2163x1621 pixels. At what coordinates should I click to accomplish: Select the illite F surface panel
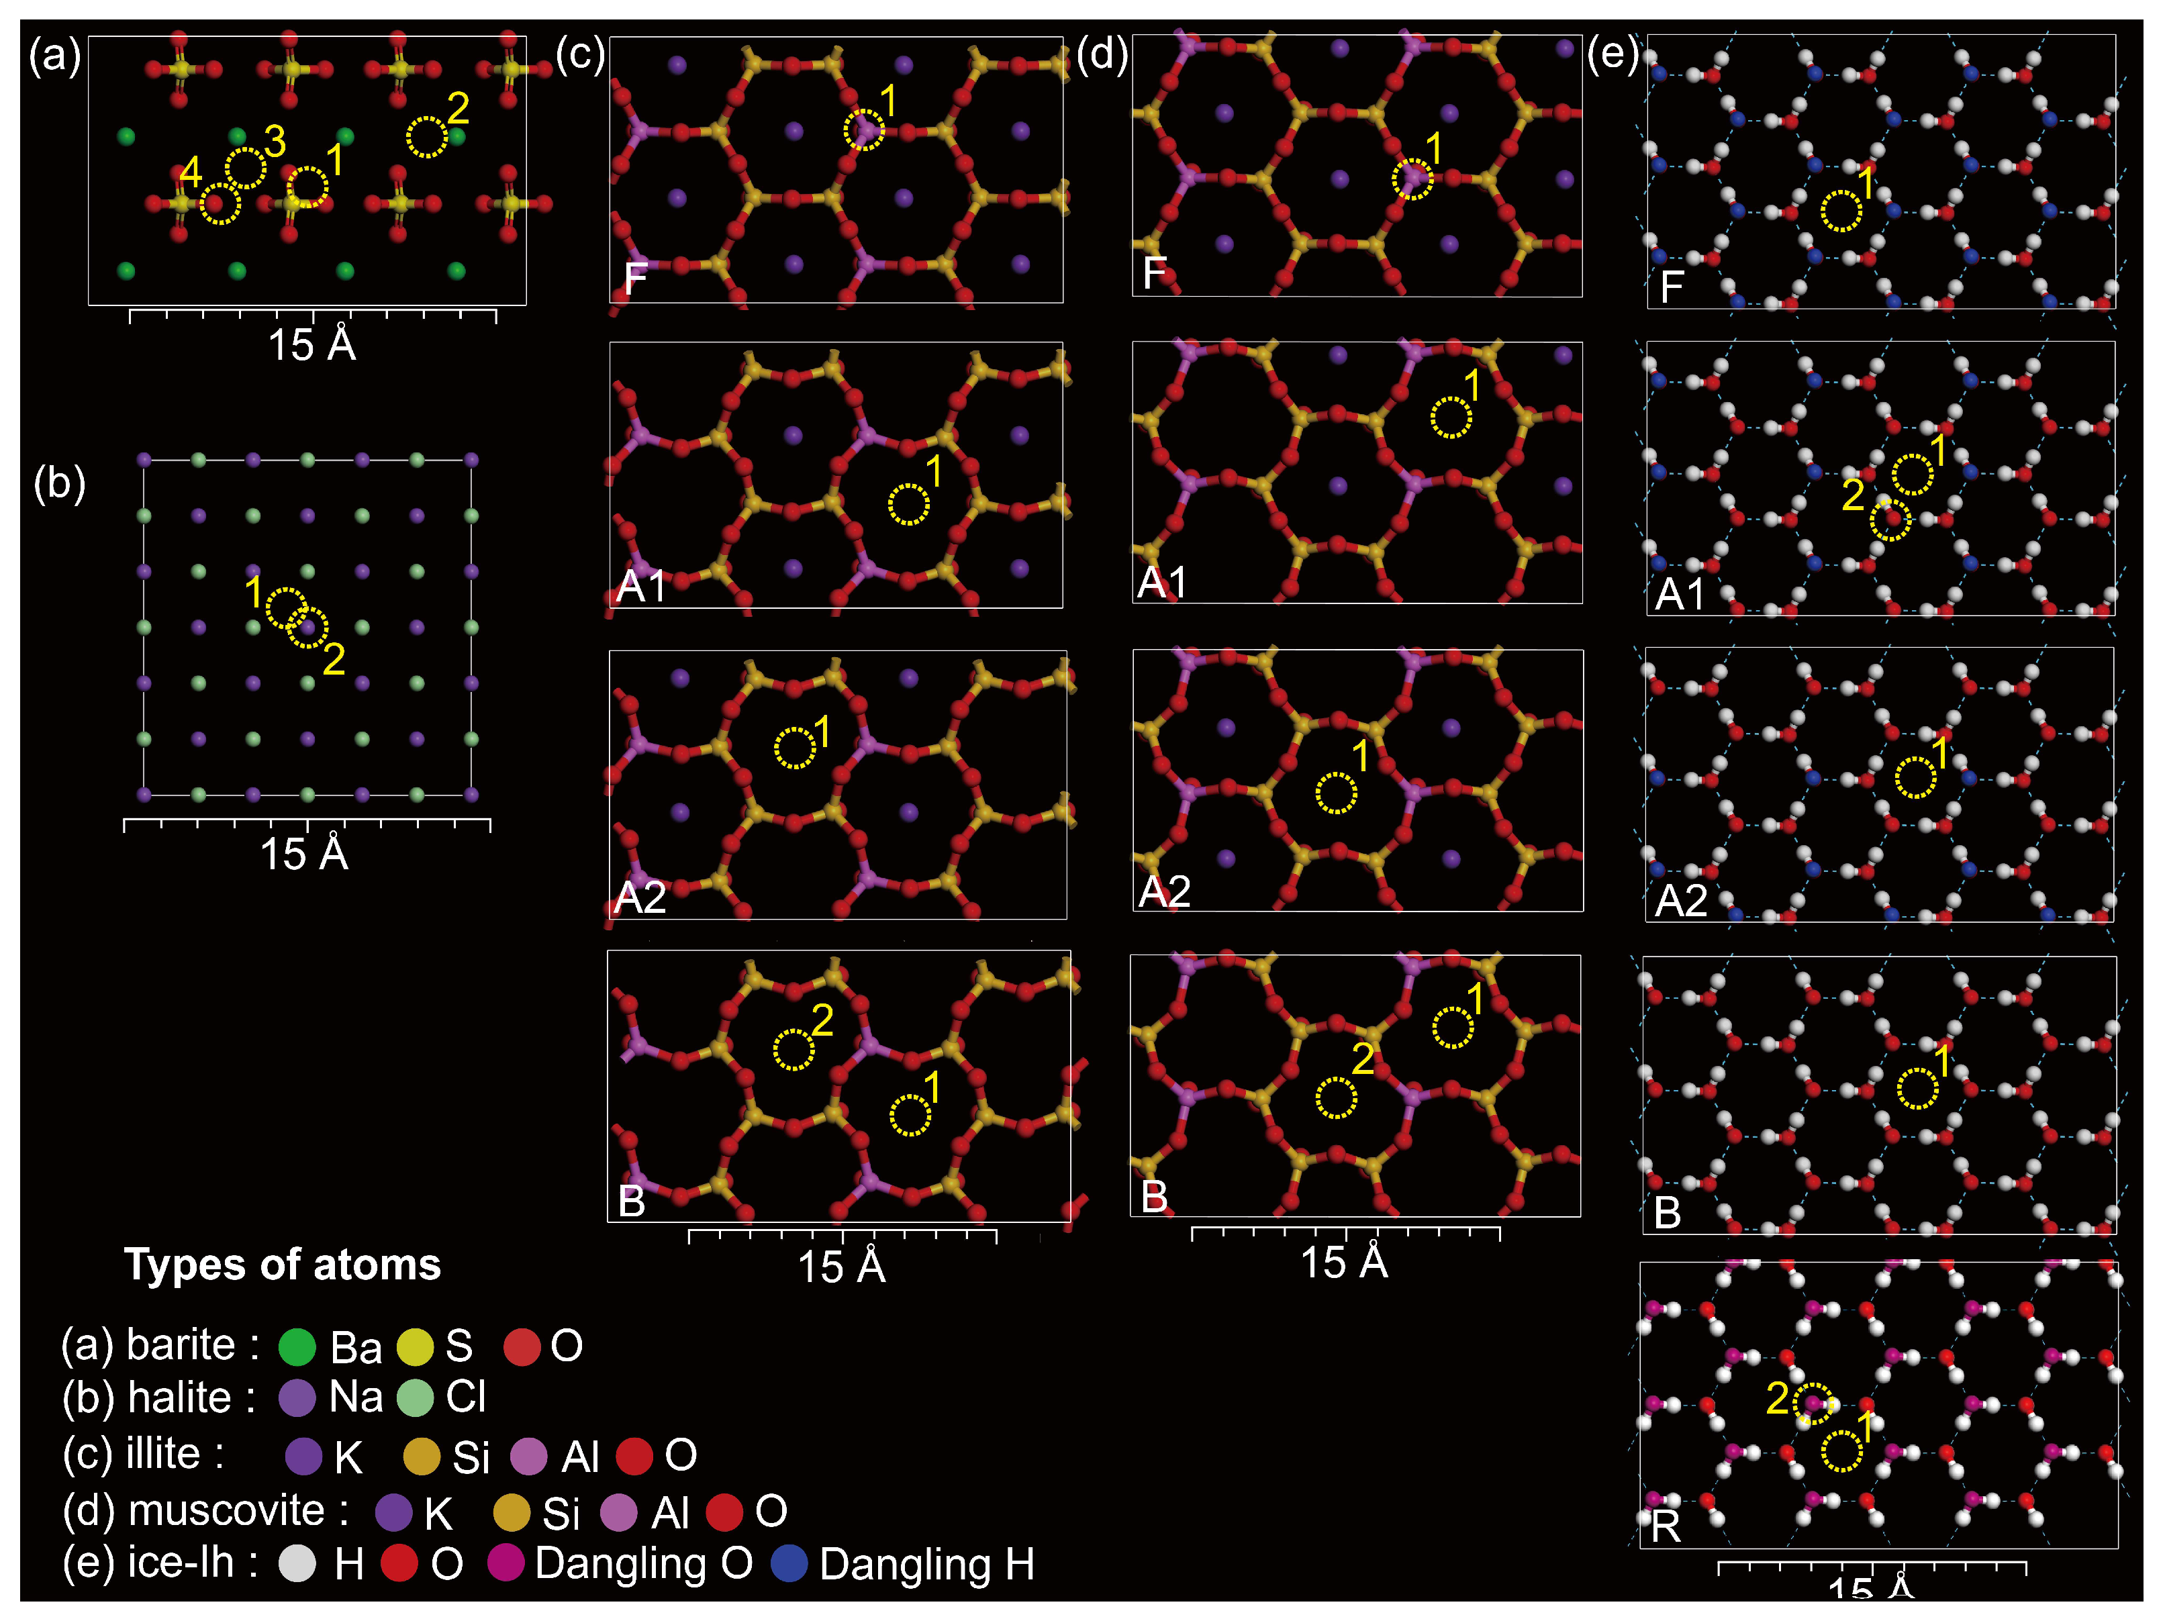pos(836,170)
